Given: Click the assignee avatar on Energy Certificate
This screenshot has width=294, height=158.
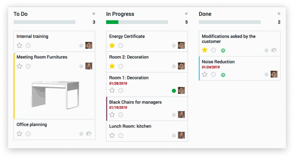Looking at the screenshot, I should (181, 45).
